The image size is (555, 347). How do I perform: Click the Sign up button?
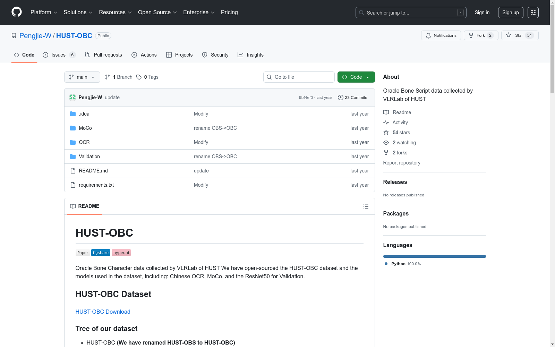511,12
